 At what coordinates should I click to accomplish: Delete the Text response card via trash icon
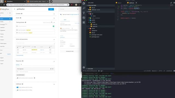(53, 69)
